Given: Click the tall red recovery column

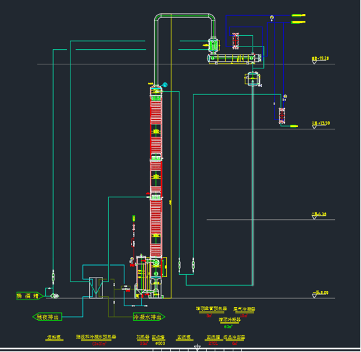Looking at the screenshot, I should [156, 170].
